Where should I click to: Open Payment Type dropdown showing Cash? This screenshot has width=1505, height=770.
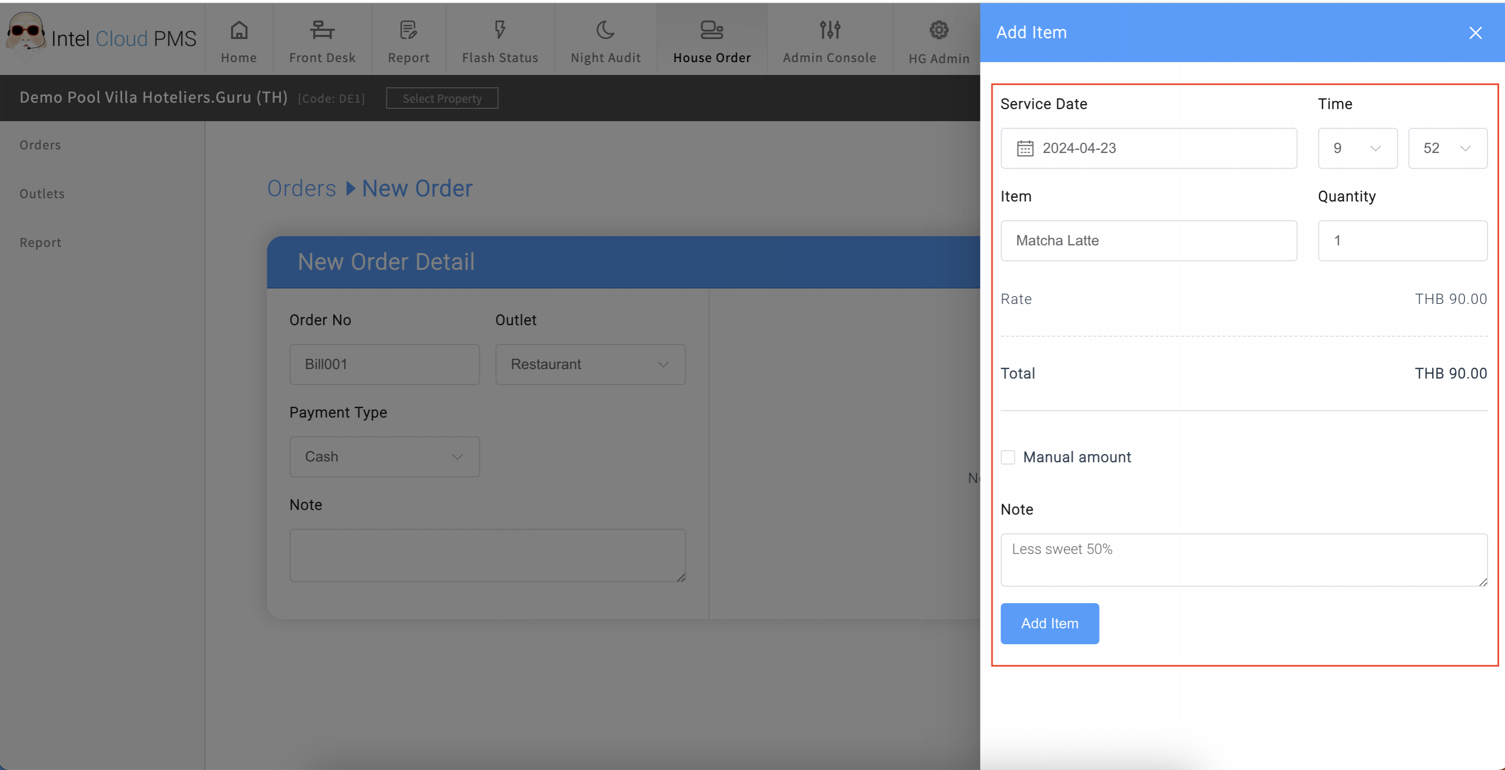[x=384, y=457]
